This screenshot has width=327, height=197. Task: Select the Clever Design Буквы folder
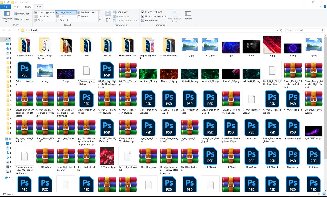coord(45,48)
